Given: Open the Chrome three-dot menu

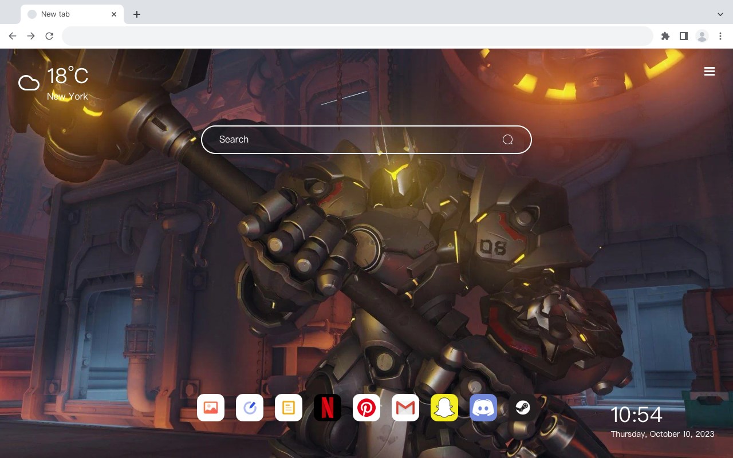Looking at the screenshot, I should [x=720, y=36].
